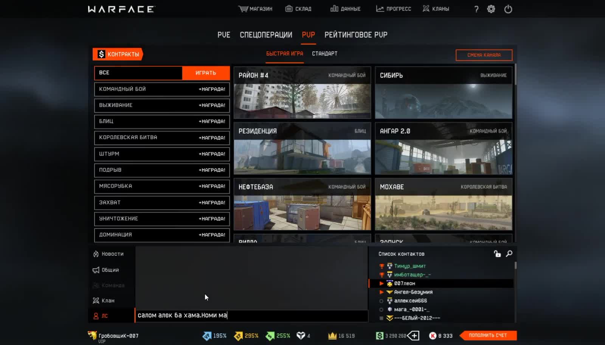The image size is (605, 345).
Task: Select the Штурм mode row
Action: pyautogui.click(x=162, y=154)
